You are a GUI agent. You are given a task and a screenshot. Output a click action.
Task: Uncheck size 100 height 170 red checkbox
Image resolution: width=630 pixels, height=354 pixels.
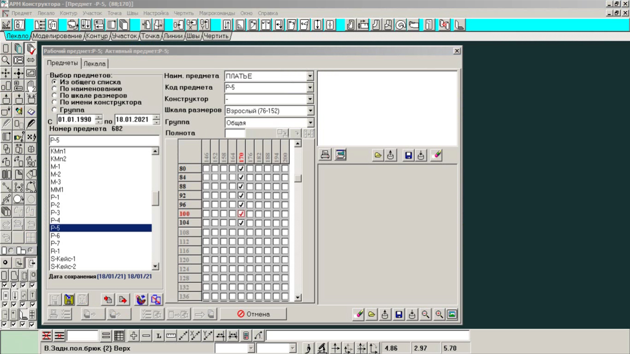241,214
